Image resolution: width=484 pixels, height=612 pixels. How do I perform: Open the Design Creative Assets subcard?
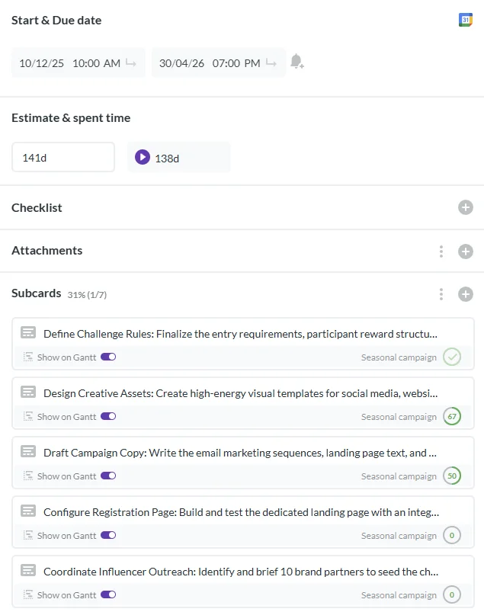[240, 393]
